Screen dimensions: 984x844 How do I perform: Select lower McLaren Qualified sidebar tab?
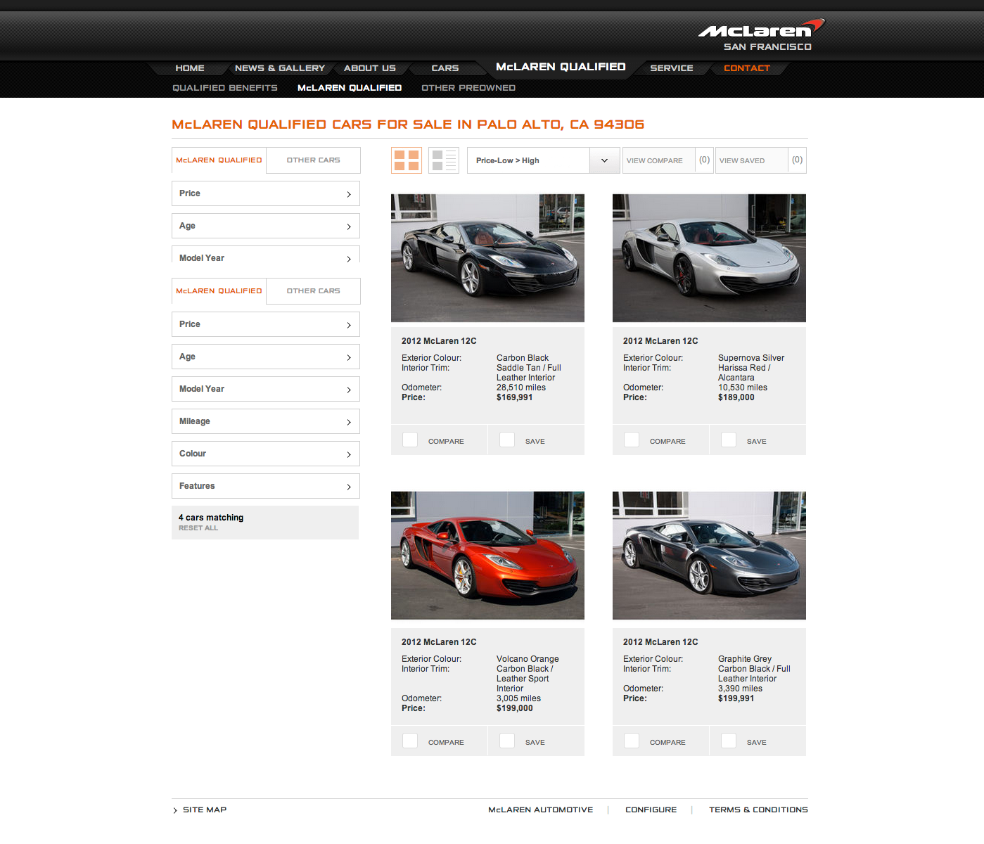(x=219, y=291)
